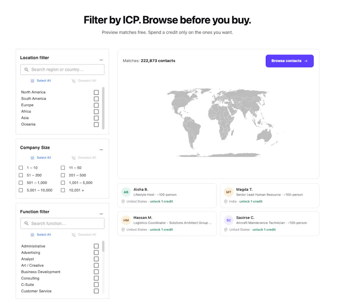358x302 pixels.
Task: Check the Advertising function checkbox
Action: (96, 252)
